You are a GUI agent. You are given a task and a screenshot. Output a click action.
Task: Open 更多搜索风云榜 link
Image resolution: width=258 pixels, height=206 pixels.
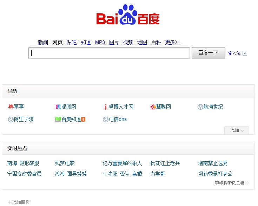click(230, 183)
